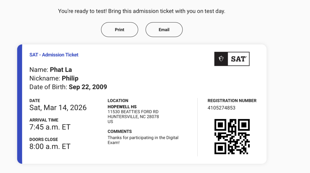Image resolution: width=310 pixels, height=173 pixels.
Task: Click the ready to test header message
Action: (142, 11)
